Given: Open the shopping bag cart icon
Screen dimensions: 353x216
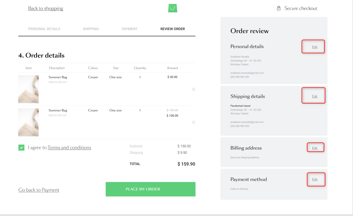Looking at the screenshot, I should [173, 8].
